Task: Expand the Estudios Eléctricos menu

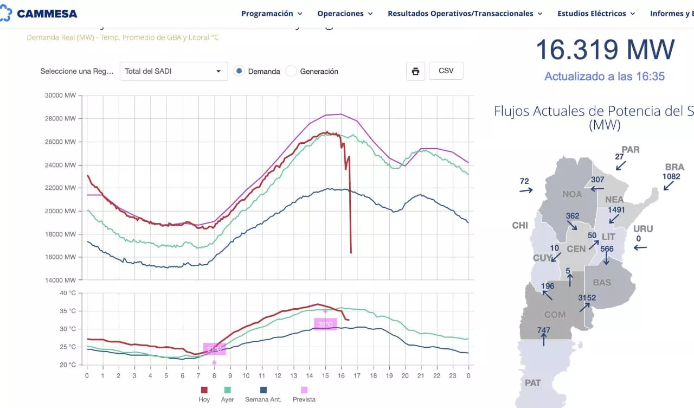Action: click(x=596, y=14)
